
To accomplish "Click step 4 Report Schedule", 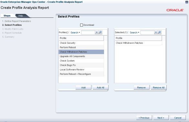I will [12, 33].
